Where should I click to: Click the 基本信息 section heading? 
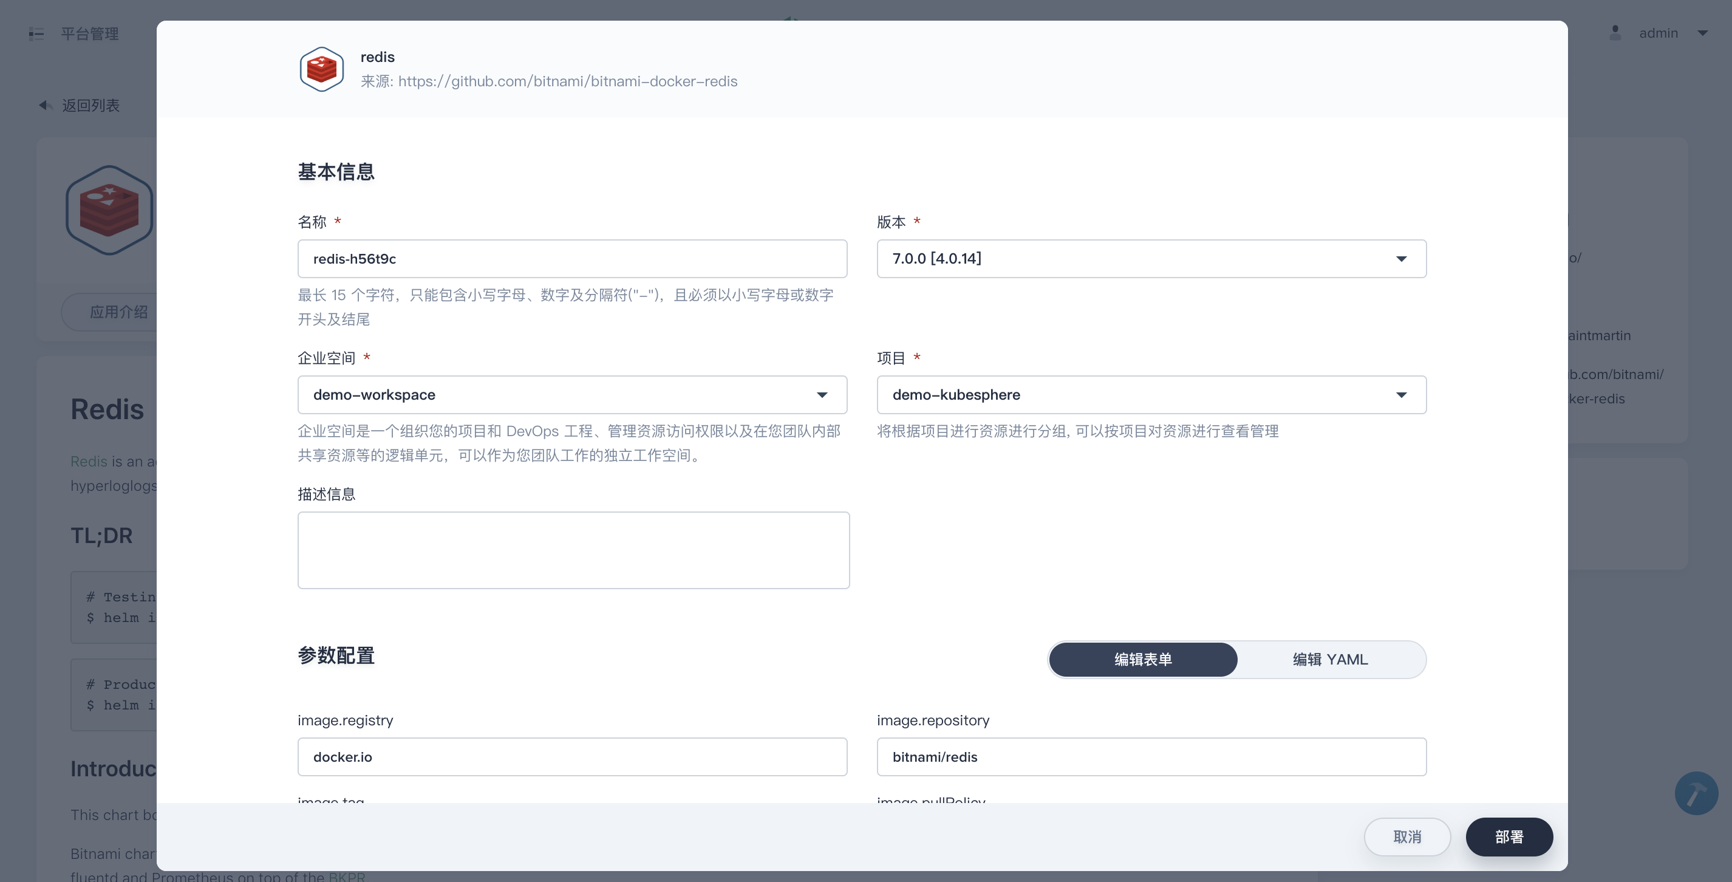[x=336, y=173]
